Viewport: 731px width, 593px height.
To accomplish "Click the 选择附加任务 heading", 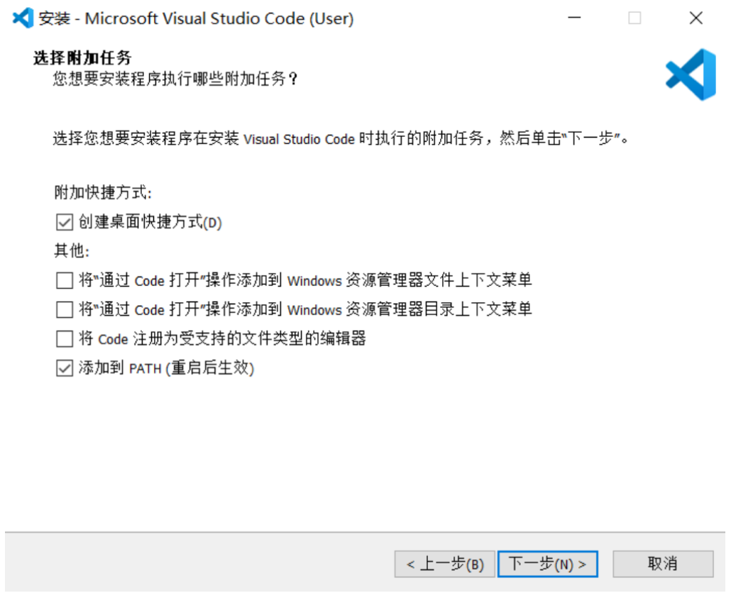I will 82,58.
